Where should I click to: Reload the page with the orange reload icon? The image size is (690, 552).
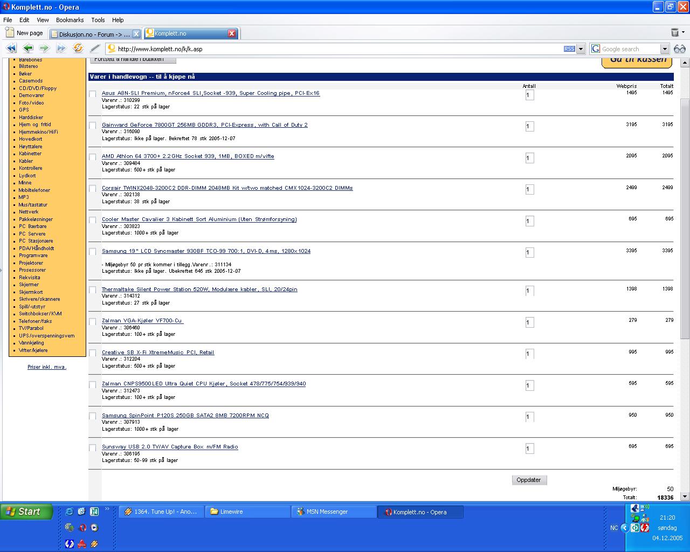pos(78,49)
